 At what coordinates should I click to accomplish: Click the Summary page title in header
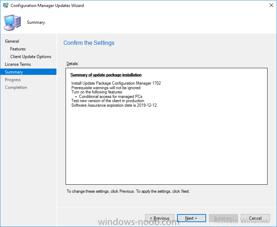coord(36,22)
